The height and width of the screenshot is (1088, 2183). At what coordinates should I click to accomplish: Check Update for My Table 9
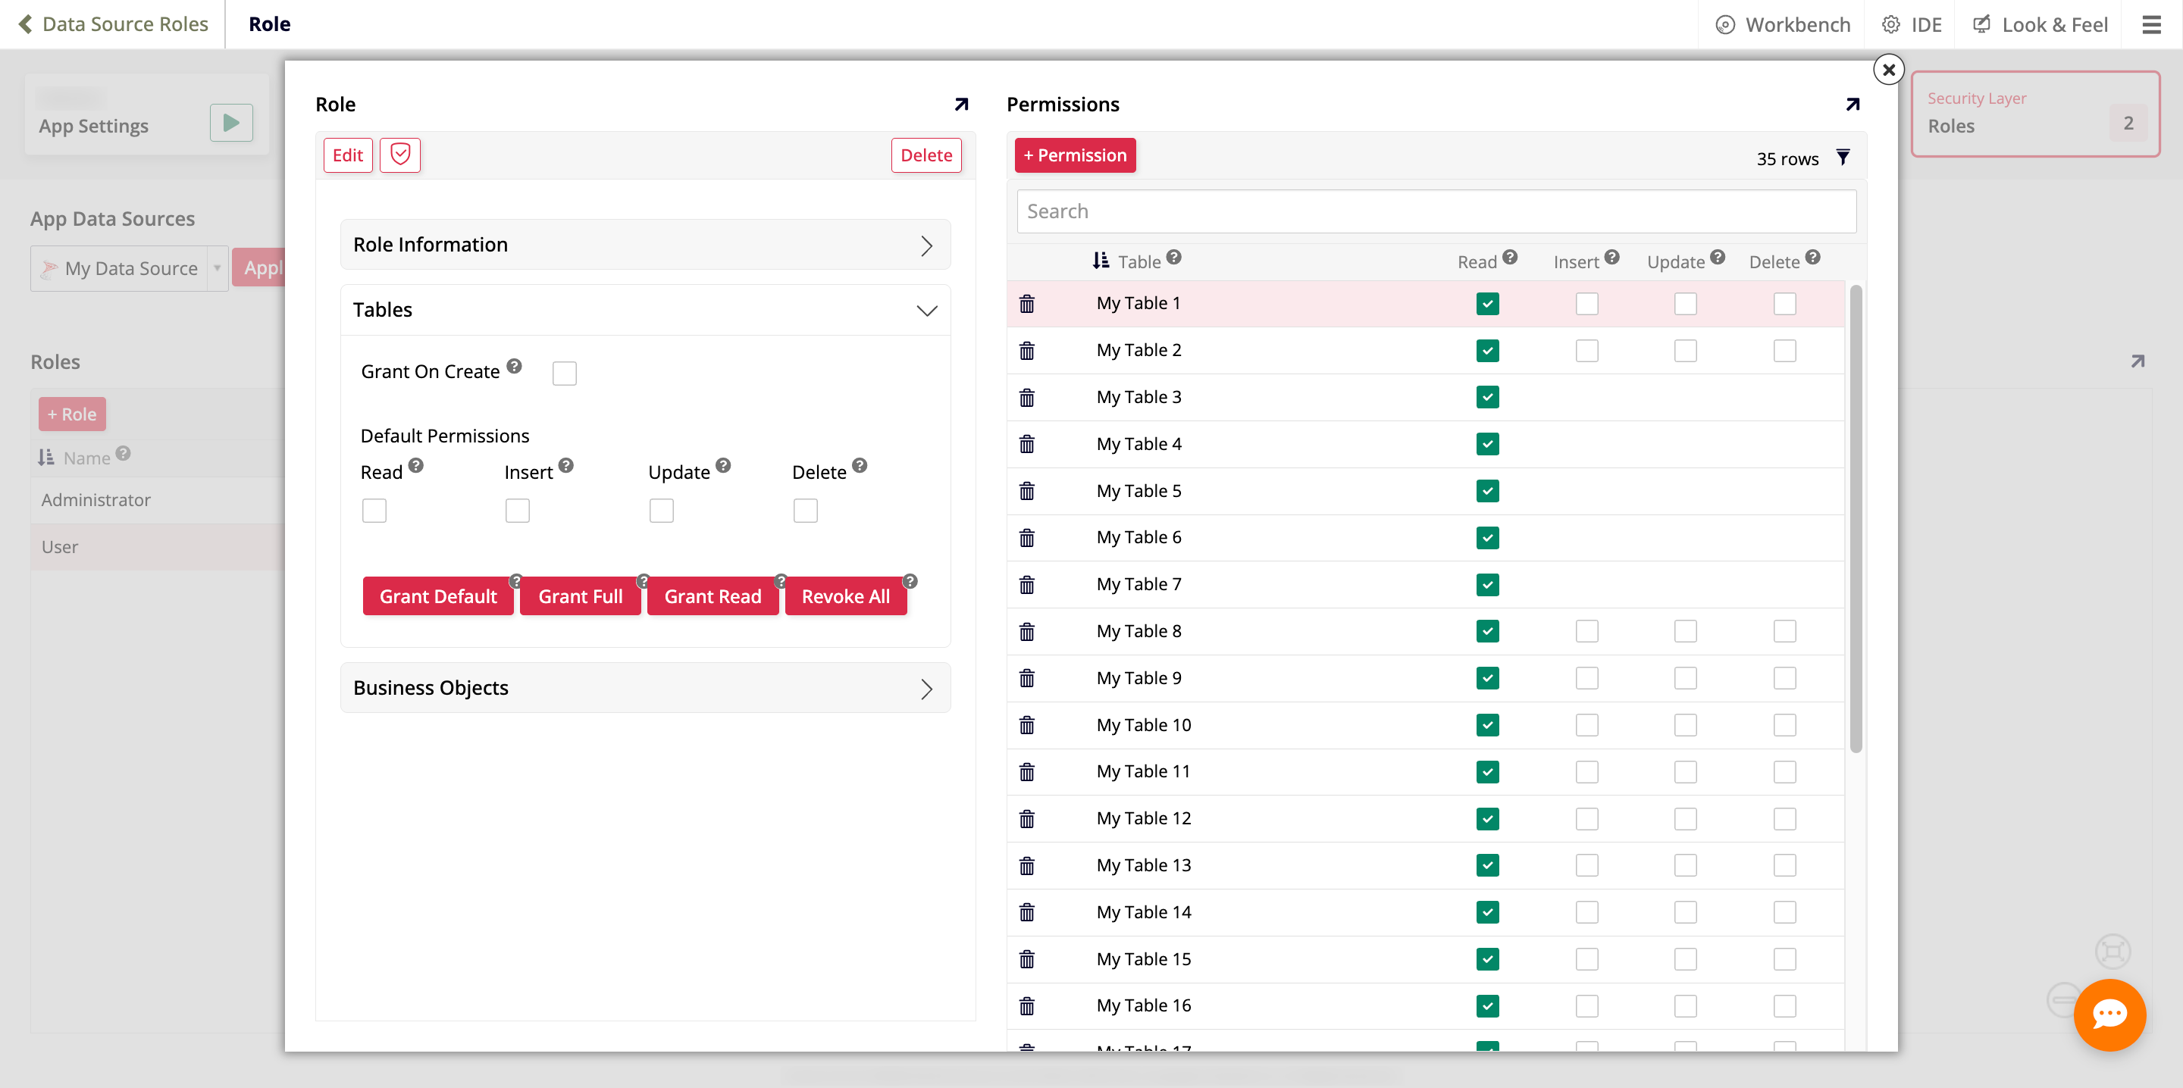pyautogui.click(x=1686, y=678)
